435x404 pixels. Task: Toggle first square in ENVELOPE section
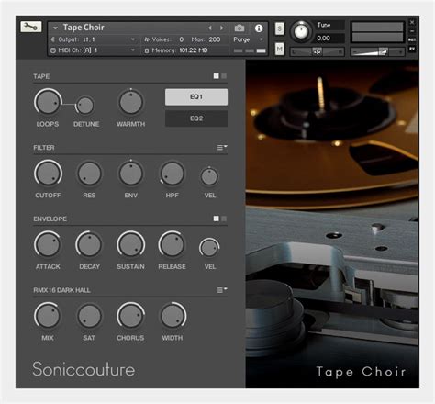(x=217, y=219)
